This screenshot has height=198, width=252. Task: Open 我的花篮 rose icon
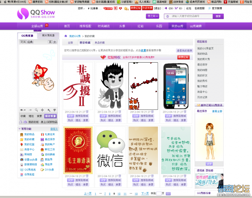[22, 144]
